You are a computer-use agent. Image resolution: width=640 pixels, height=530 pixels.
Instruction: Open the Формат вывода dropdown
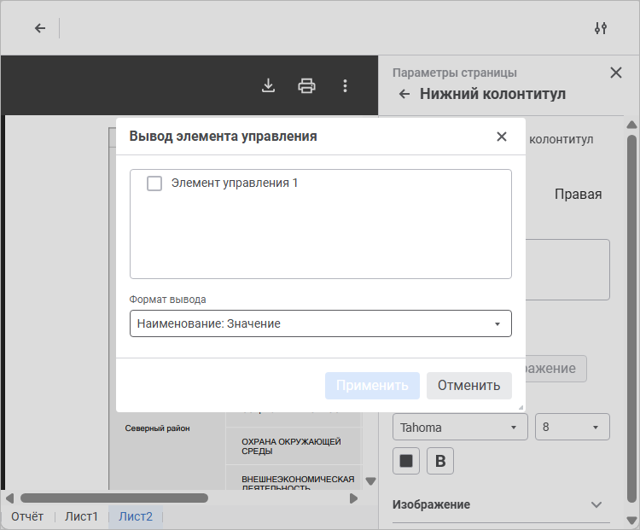coord(321,323)
